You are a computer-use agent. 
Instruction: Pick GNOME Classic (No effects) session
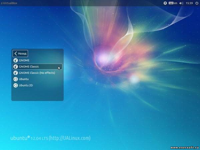37,73
